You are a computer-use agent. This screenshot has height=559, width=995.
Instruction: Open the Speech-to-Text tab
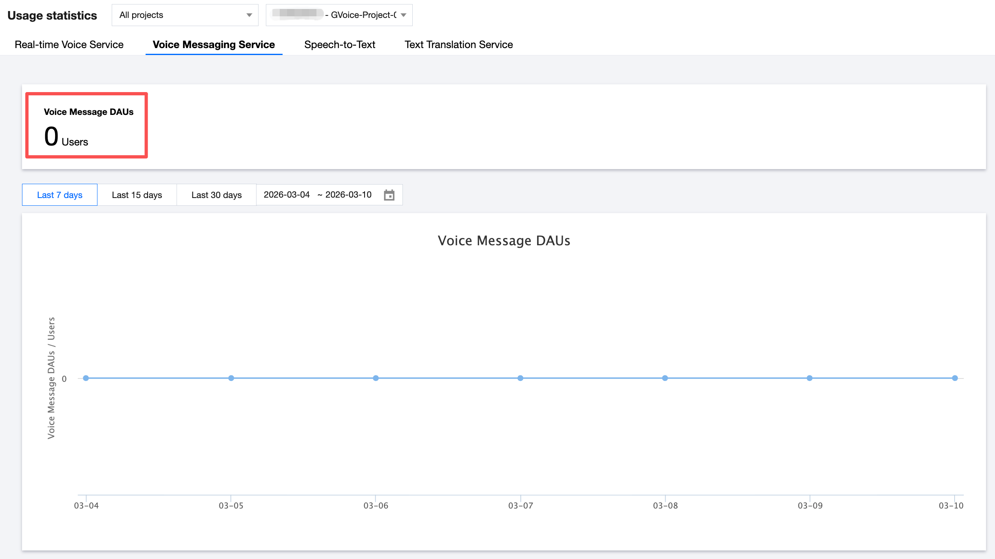coord(339,44)
